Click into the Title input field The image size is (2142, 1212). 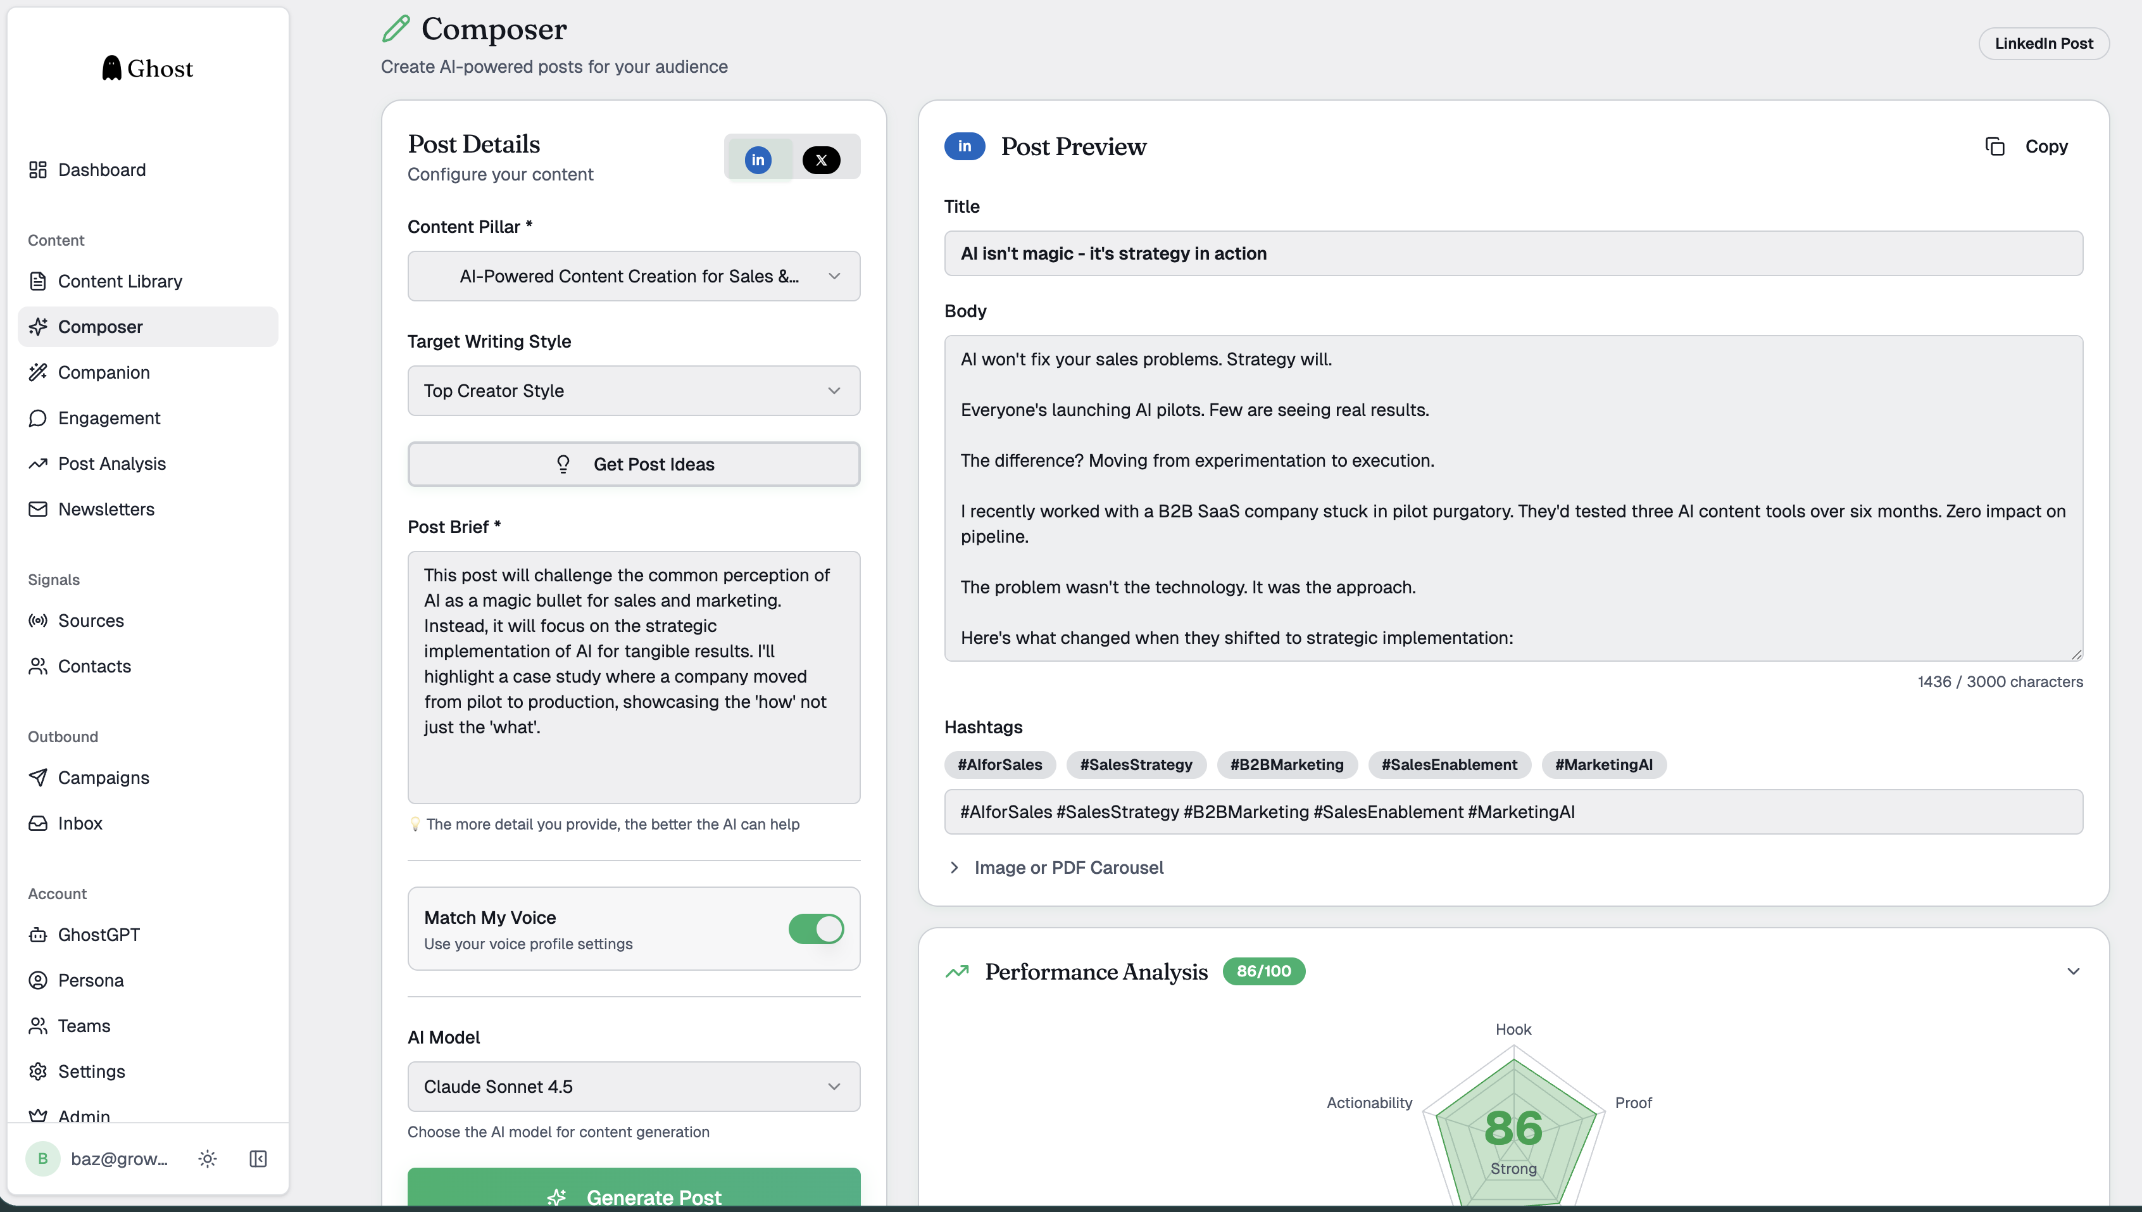1512,254
